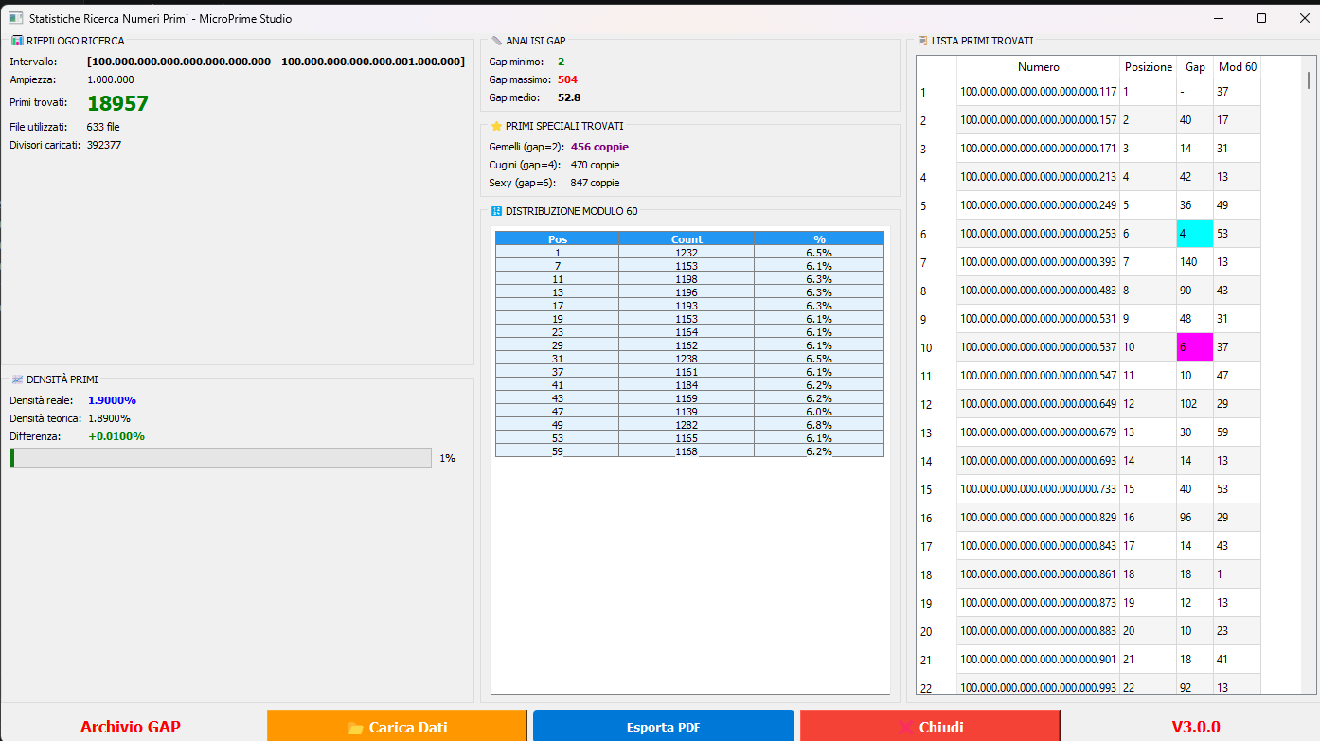Click the clipboard icon beside LISTA PRIMI TROVATI
This screenshot has width=1320, height=741.
pyautogui.click(x=922, y=41)
